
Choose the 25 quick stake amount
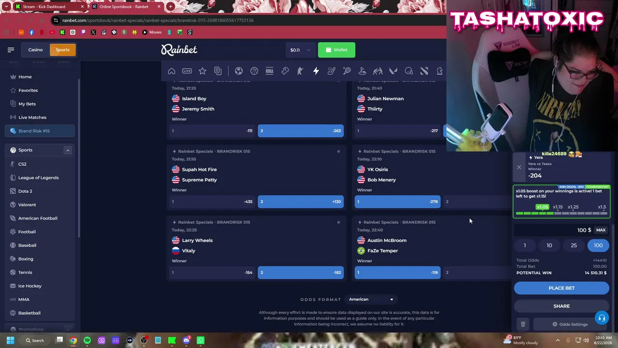click(x=574, y=246)
